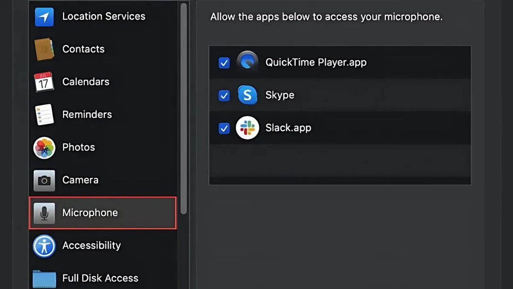Image resolution: width=513 pixels, height=289 pixels.
Task: Open the Calendars icon in sidebar
Action: click(44, 82)
